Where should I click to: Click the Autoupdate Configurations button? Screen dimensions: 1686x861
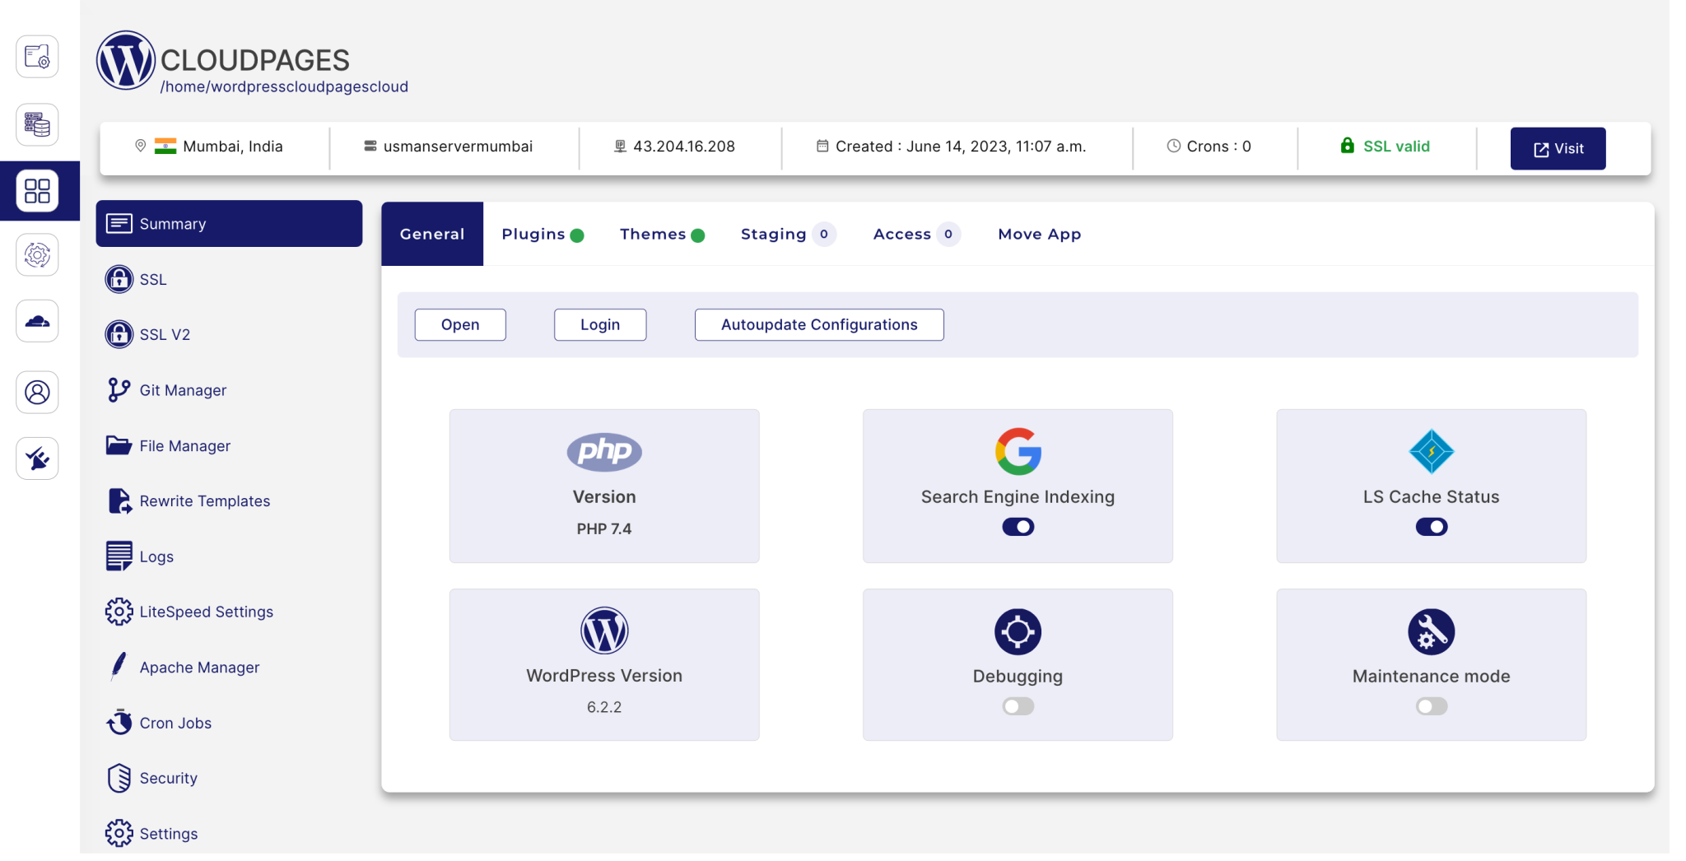point(819,325)
